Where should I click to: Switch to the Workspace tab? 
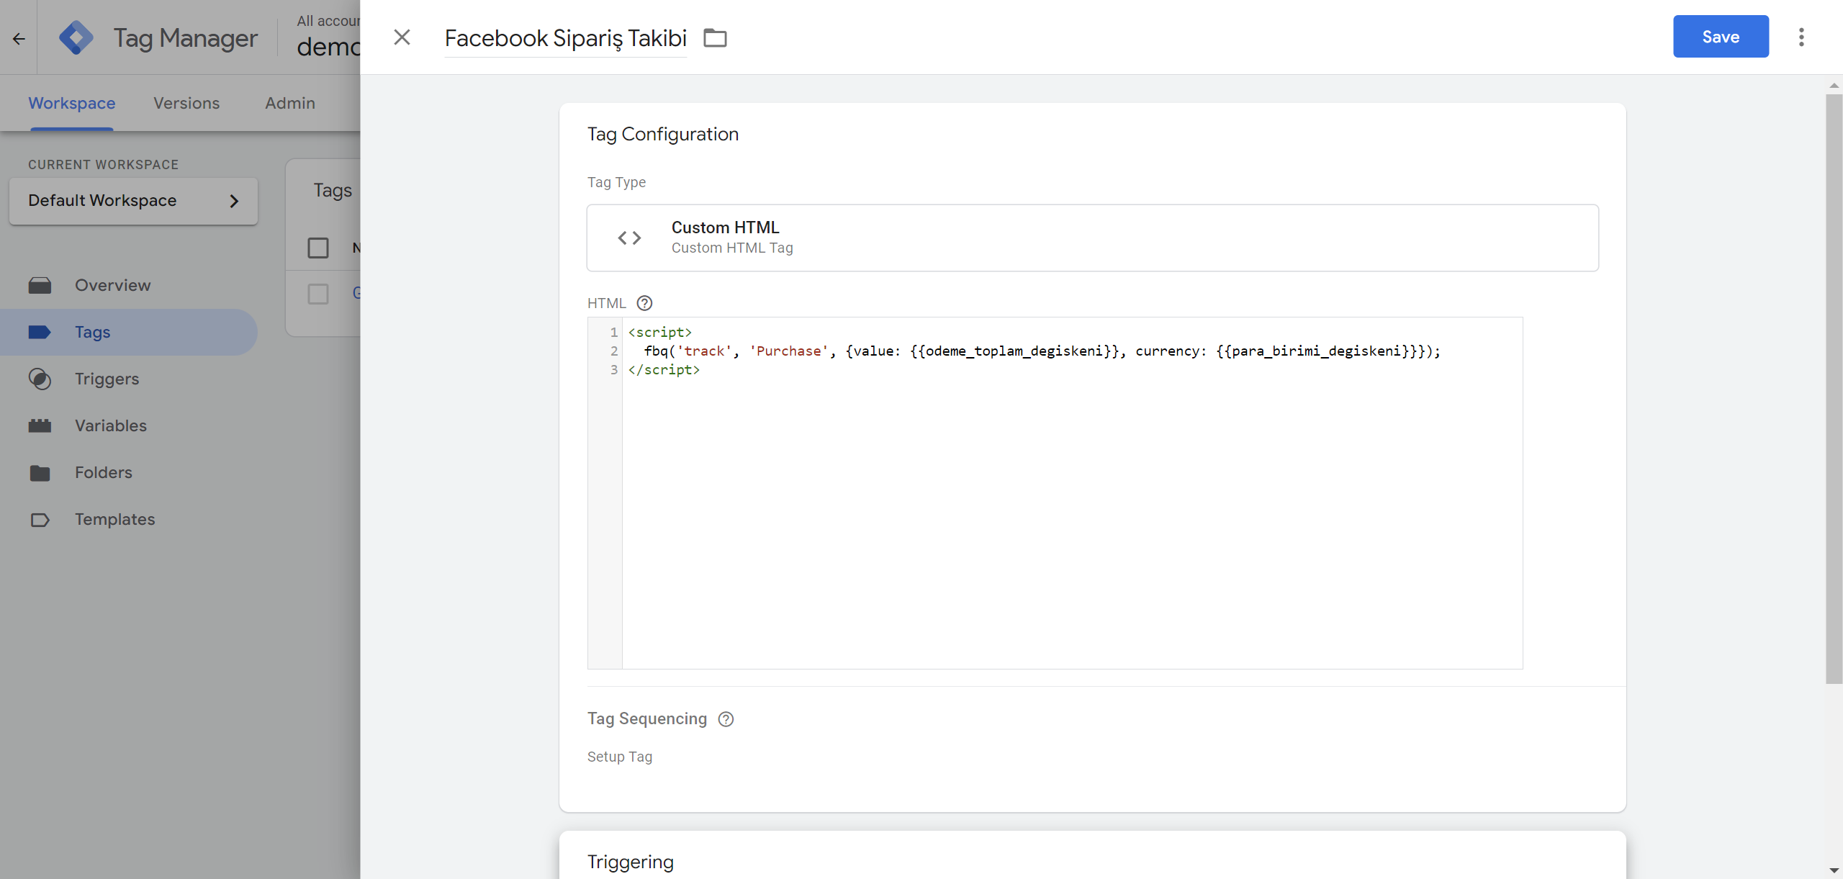[72, 103]
